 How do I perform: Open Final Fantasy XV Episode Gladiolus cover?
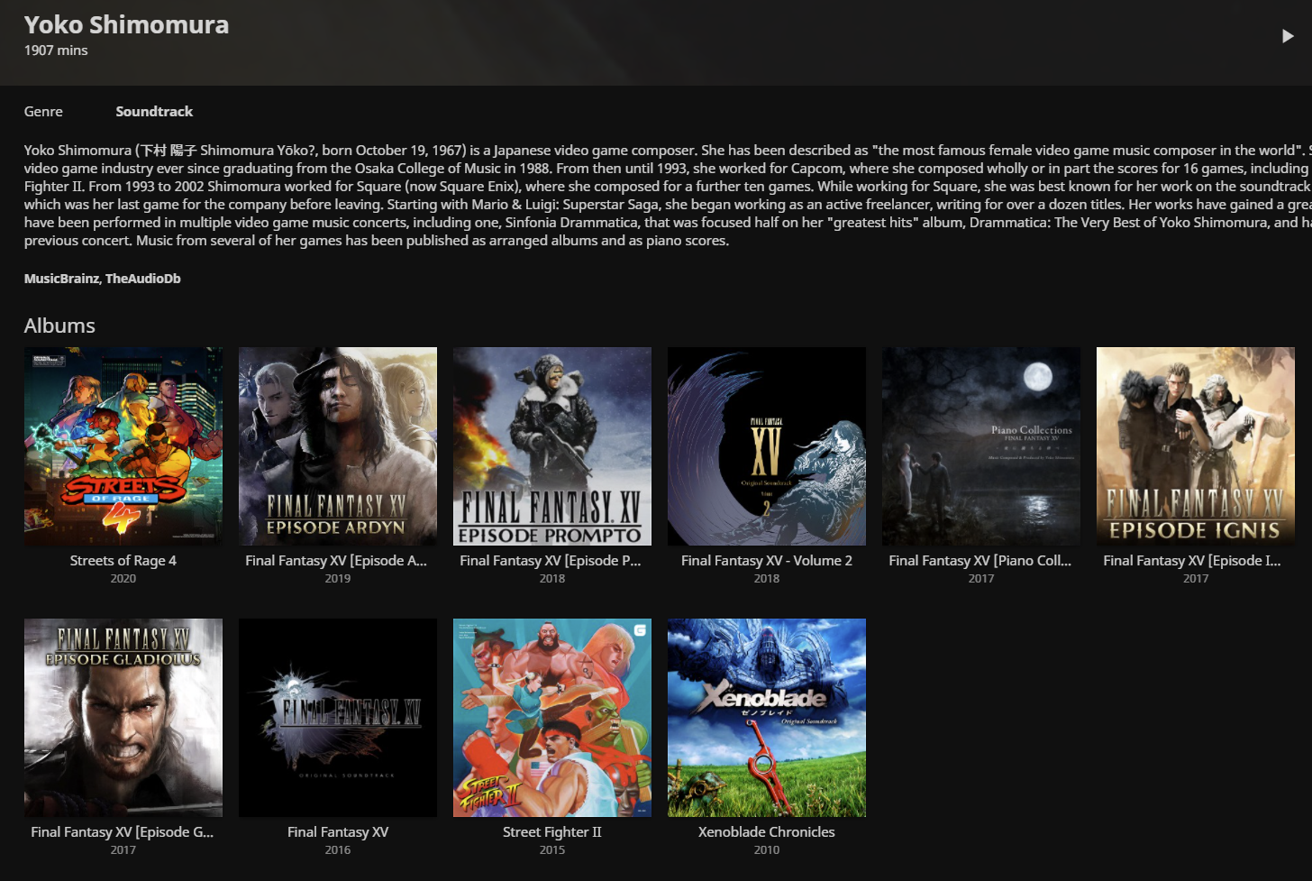[123, 718]
